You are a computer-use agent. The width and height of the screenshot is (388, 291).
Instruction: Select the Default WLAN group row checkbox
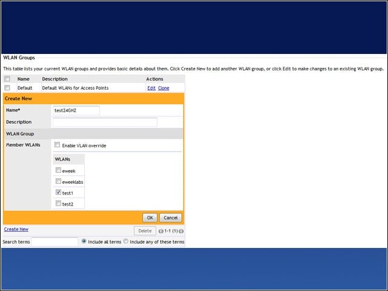(7, 87)
